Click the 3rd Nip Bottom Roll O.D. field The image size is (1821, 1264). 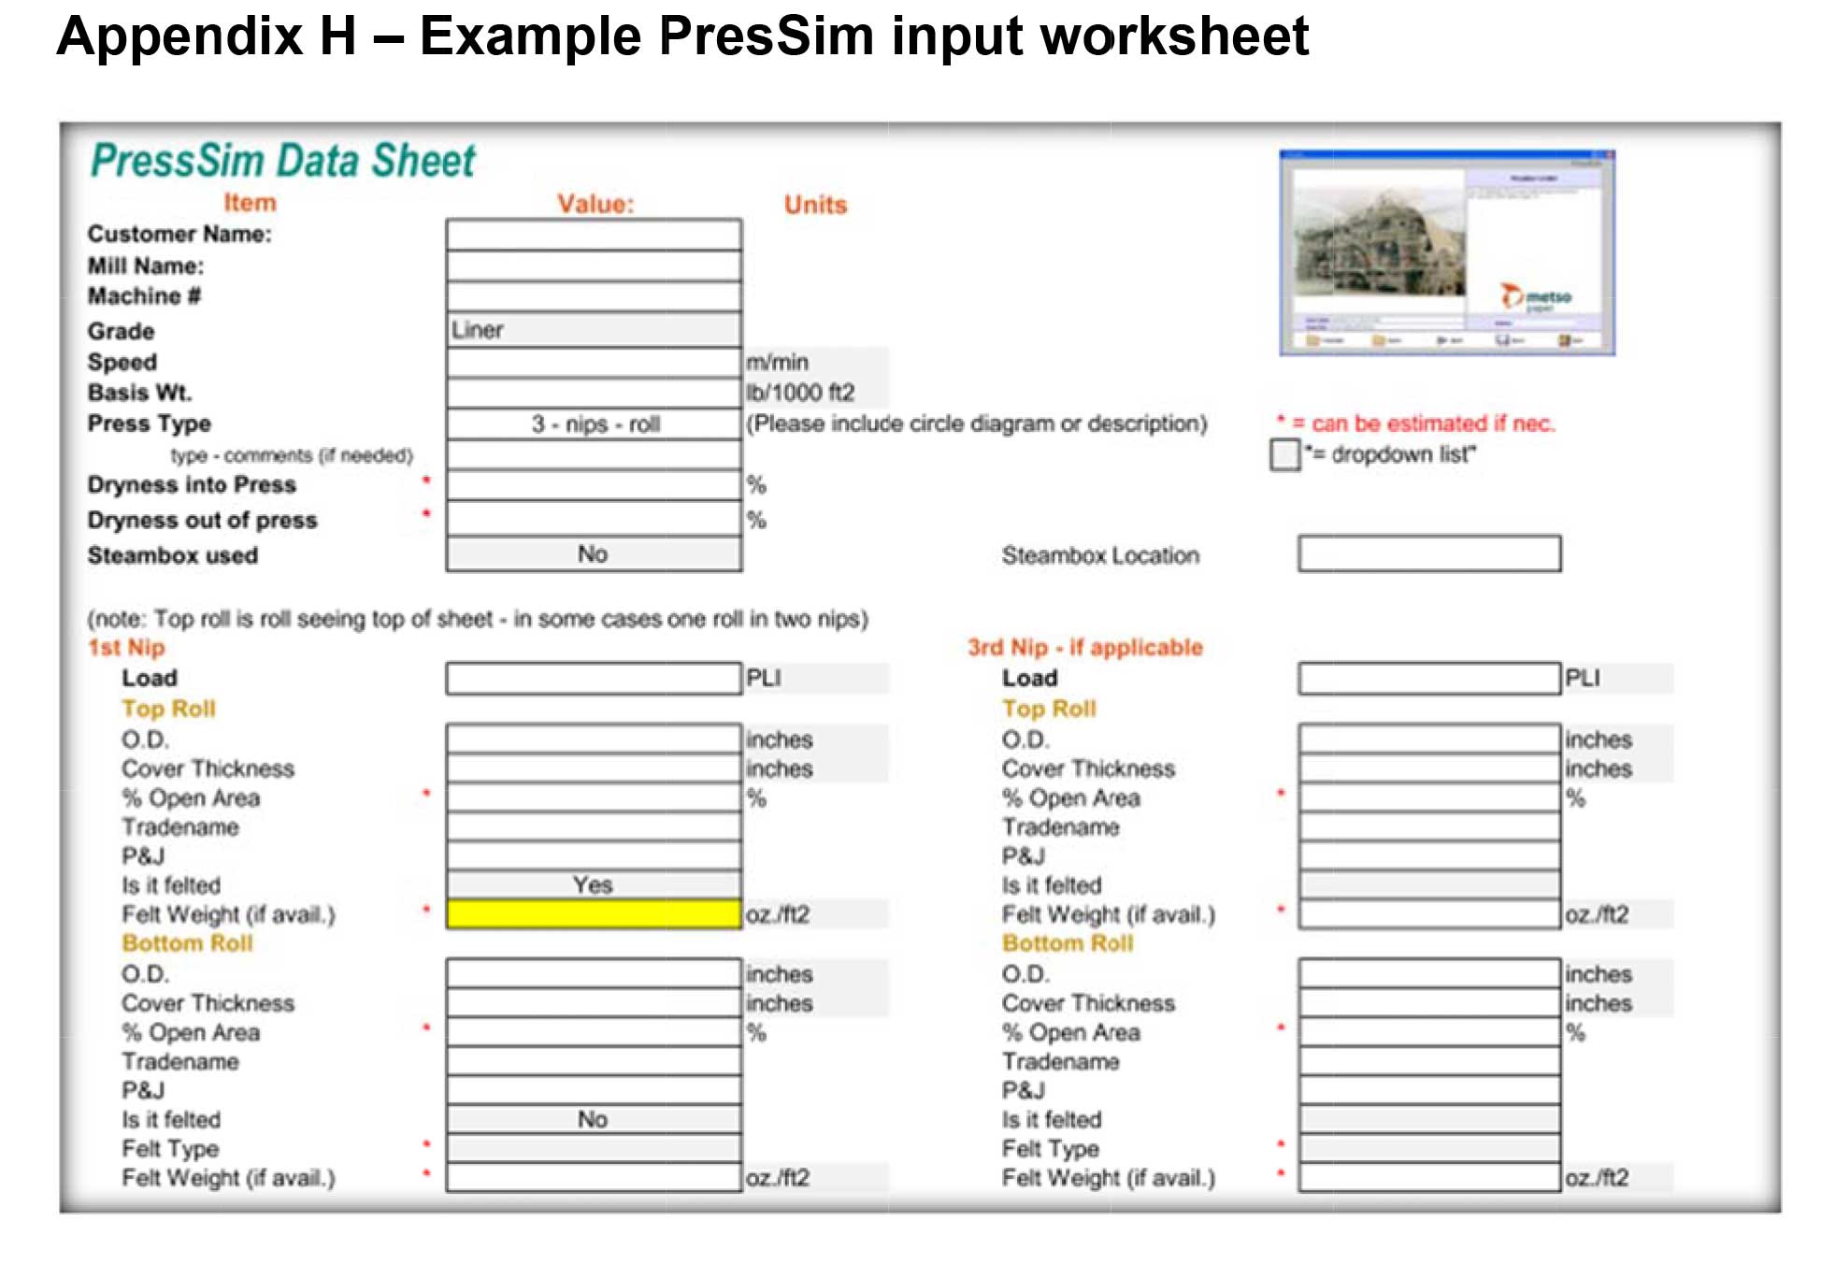pyautogui.click(x=1428, y=973)
